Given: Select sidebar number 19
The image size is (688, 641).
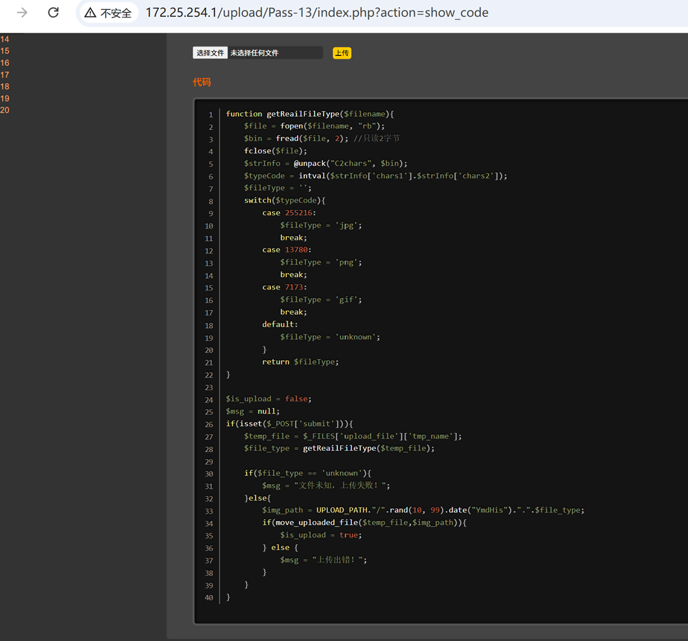Looking at the screenshot, I should click(x=5, y=98).
